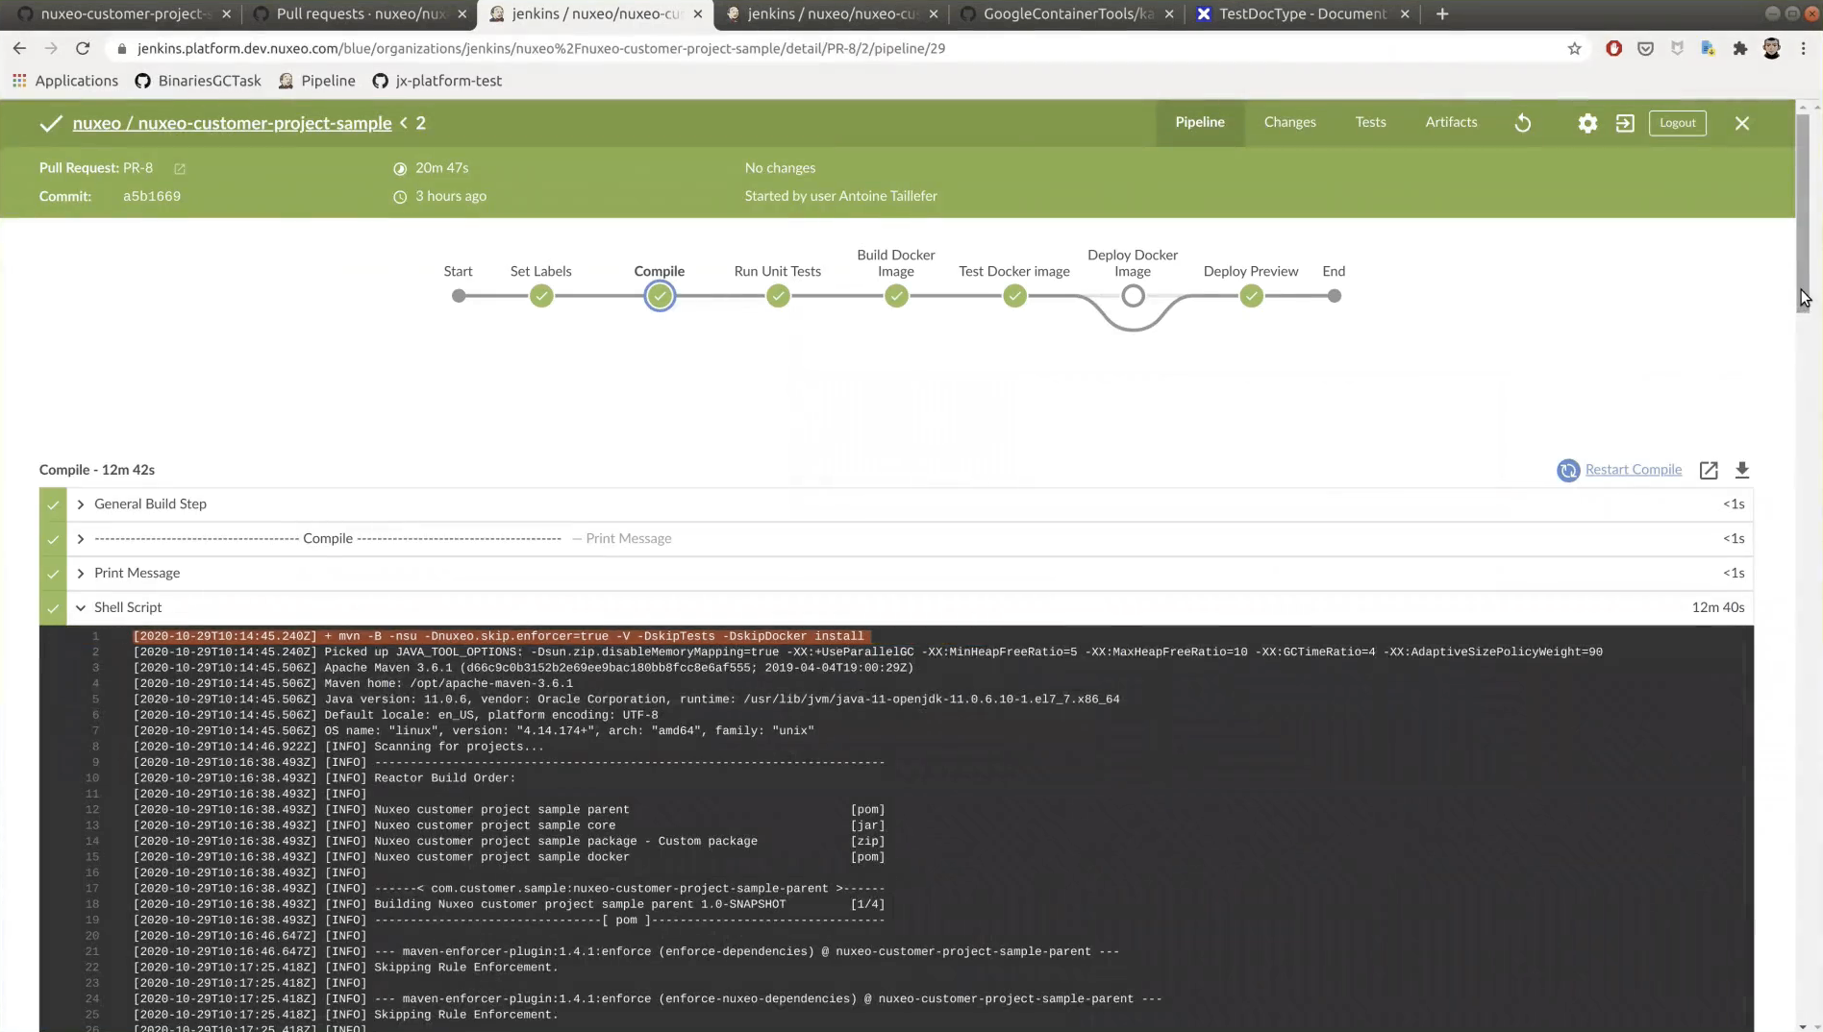Viewport: 1823px width, 1032px height.
Task: Open the red ad-blocker extension icon
Action: click(x=1613, y=48)
